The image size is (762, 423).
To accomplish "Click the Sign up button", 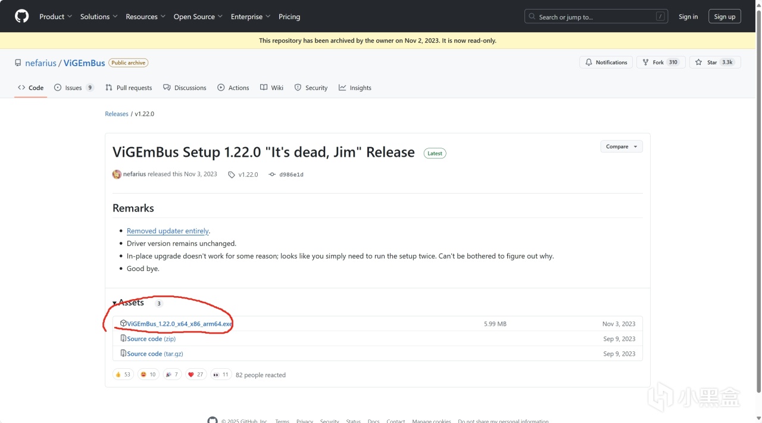I will [724, 17].
